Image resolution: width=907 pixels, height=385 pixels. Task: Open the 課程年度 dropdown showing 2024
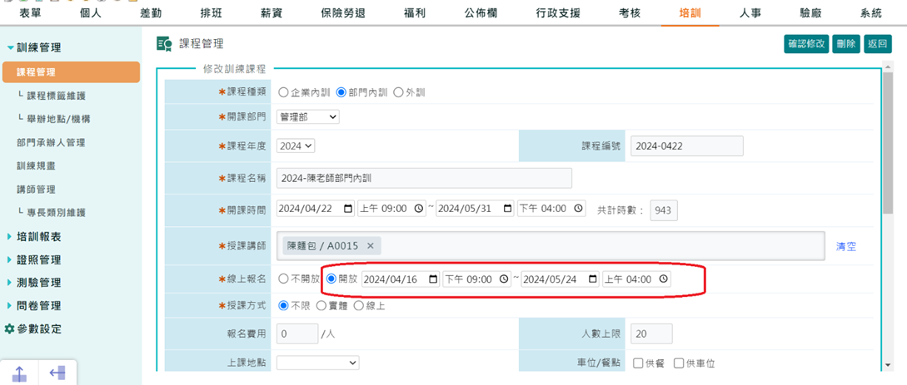click(296, 146)
